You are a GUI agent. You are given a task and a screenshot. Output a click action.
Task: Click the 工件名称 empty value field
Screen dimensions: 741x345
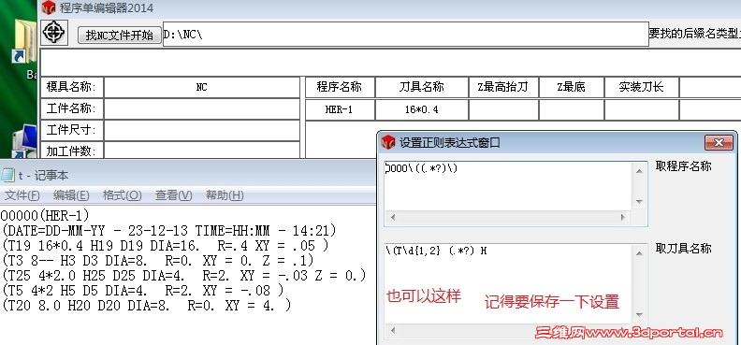pos(202,109)
